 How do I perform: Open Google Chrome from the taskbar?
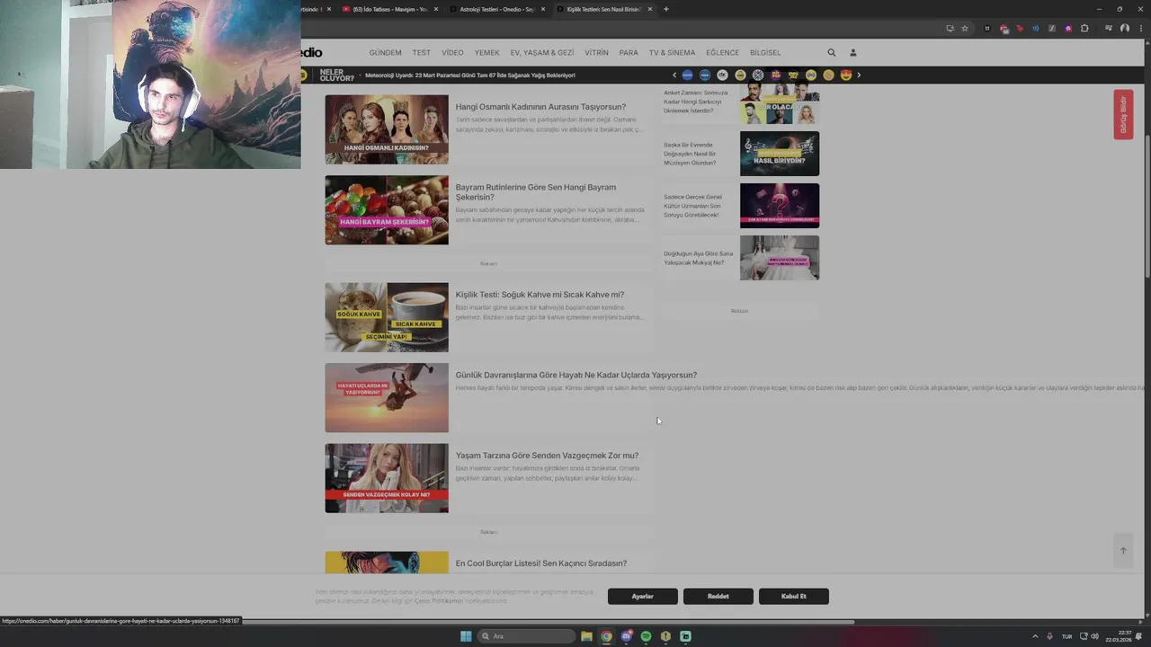[606, 636]
